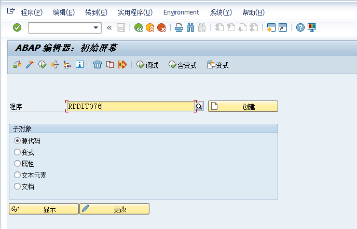357x229 pixels.
Task: Click the Rename ab icon
Action: [x=122, y=65]
